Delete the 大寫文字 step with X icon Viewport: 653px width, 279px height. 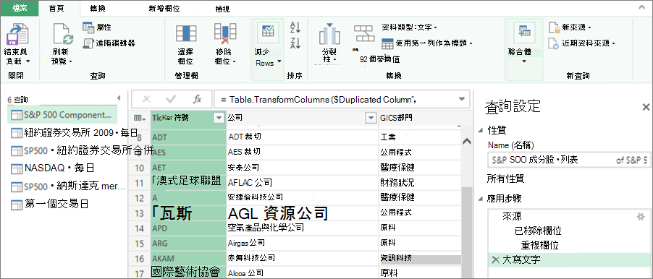click(496, 260)
